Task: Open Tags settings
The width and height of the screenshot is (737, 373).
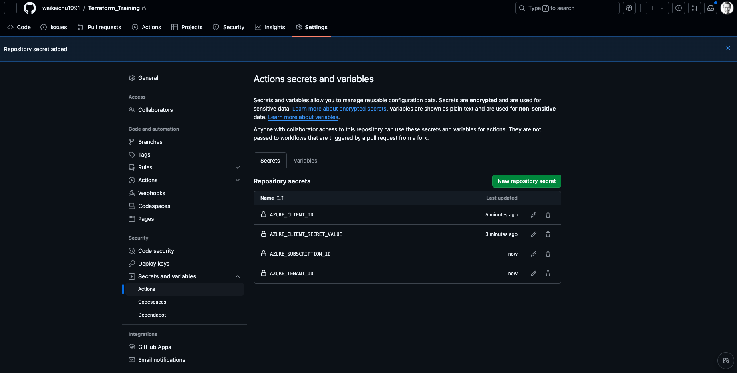Action: coord(185,155)
